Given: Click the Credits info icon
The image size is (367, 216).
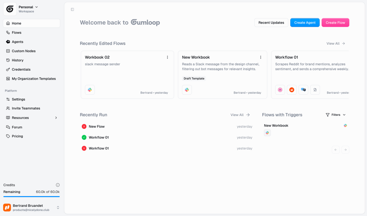Looking at the screenshot, I should [x=58, y=185].
